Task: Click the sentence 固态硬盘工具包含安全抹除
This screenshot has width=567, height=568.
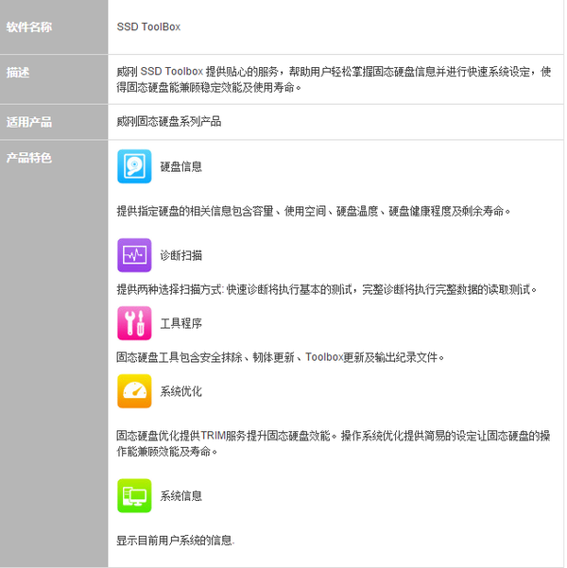Action: [x=280, y=357]
